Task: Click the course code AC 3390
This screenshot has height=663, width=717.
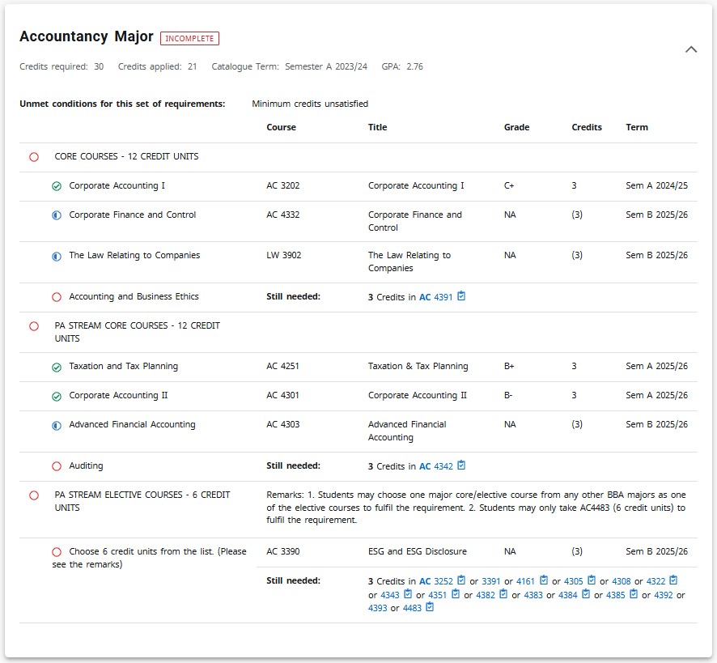Action: (283, 551)
